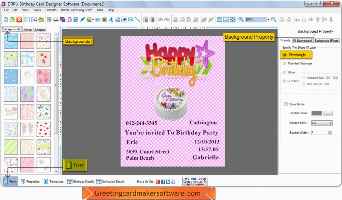342x200 pixels.
Task: Create a new document with toolbar icon
Action: (x=6, y=20)
